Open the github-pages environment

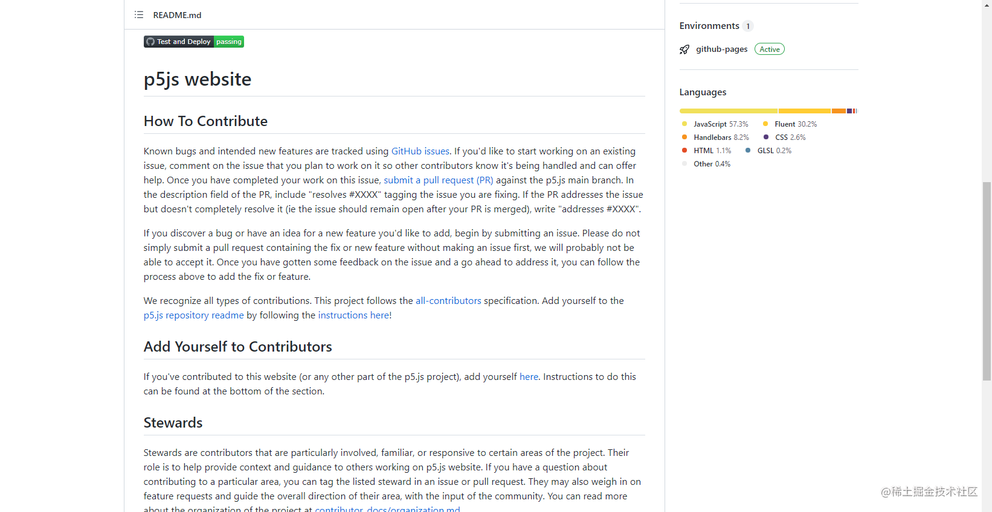click(721, 49)
